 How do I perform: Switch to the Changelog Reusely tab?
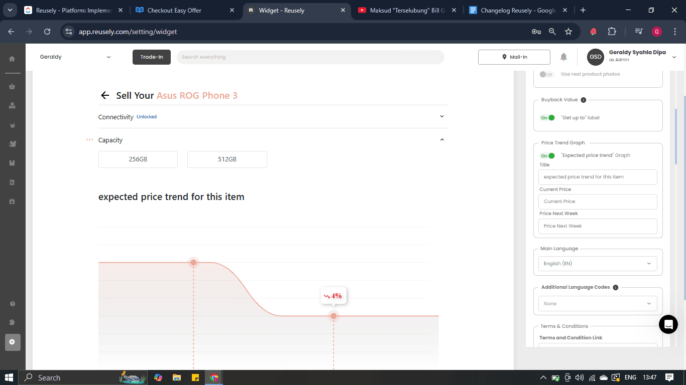point(519,10)
